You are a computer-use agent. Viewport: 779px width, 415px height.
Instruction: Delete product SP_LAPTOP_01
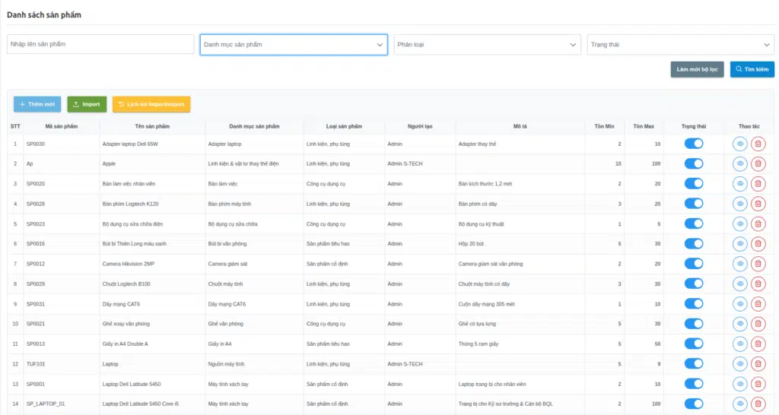[758, 404]
